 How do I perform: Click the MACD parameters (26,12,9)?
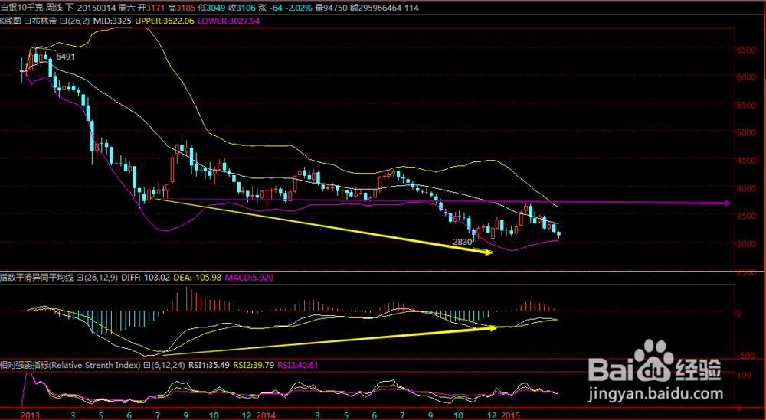[101, 278]
